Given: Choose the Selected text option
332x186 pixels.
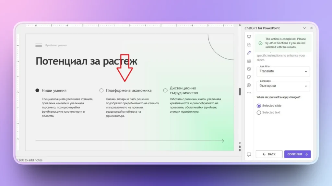Looking at the screenshot, I should [x=258, y=112].
